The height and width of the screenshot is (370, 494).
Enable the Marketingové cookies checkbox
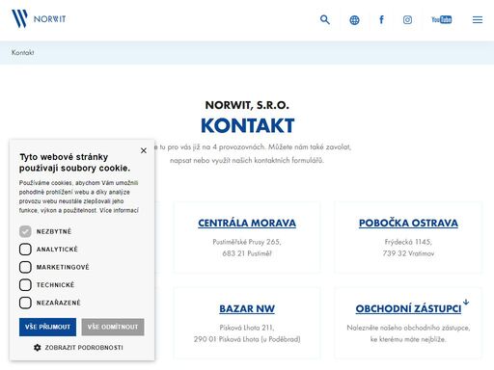[25, 267]
